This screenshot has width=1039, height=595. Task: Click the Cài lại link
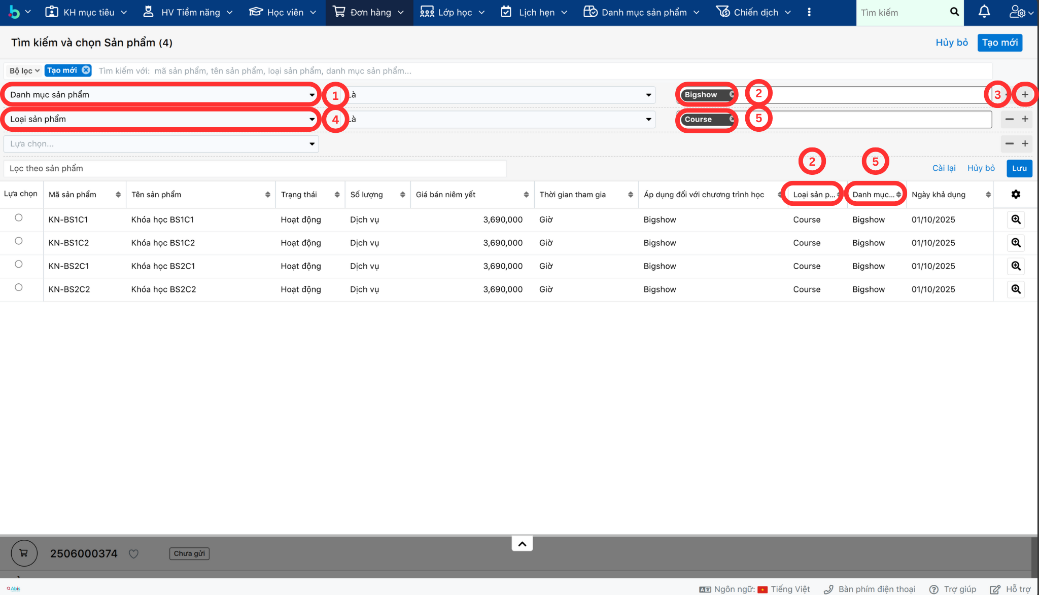tap(944, 168)
